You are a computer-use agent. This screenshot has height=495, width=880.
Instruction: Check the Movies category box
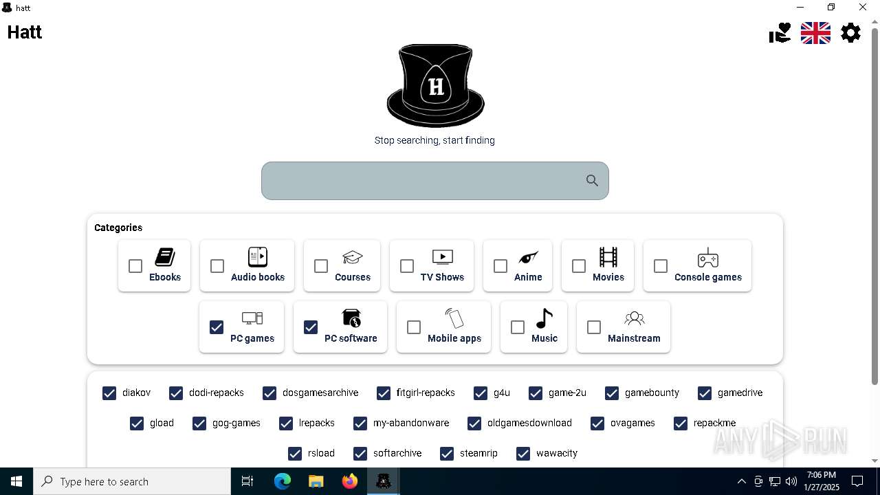click(579, 266)
